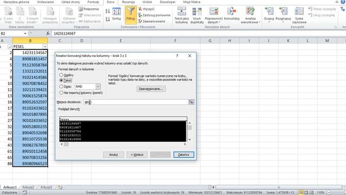This screenshot has height=195, width=346.
Task: Switch to page layout view icon
Action: tap(306, 193)
